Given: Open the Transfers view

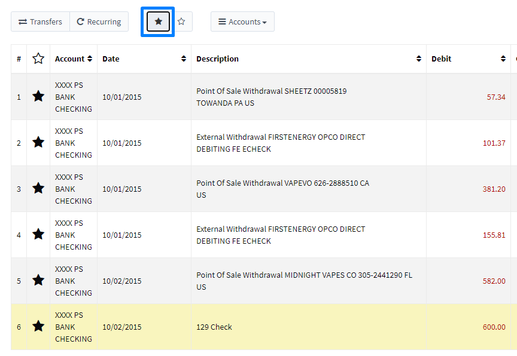Looking at the screenshot, I should coord(40,22).
